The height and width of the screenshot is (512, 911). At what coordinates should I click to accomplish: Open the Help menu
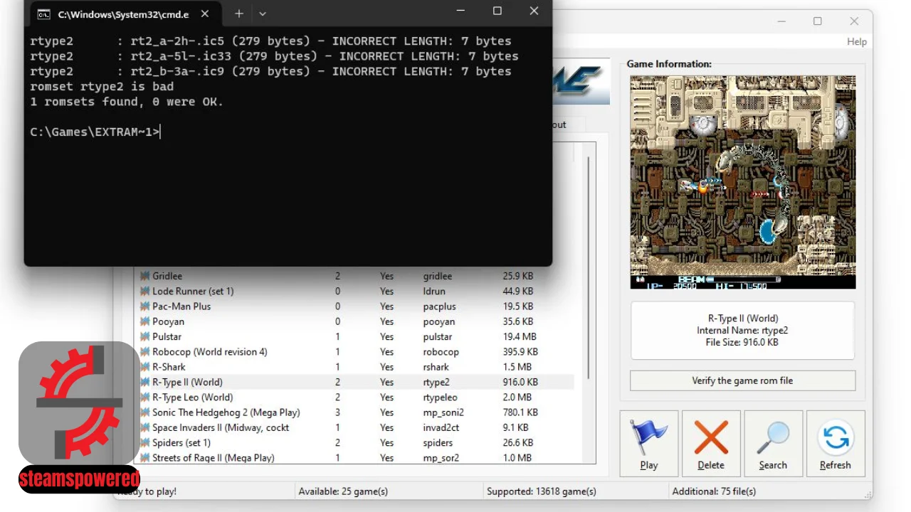pyautogui.click(x=857, y=42)
